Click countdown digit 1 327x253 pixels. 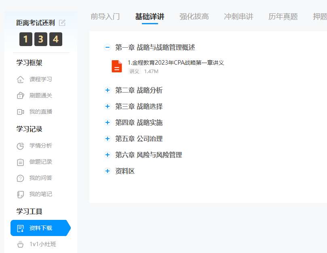pos(25,39)
